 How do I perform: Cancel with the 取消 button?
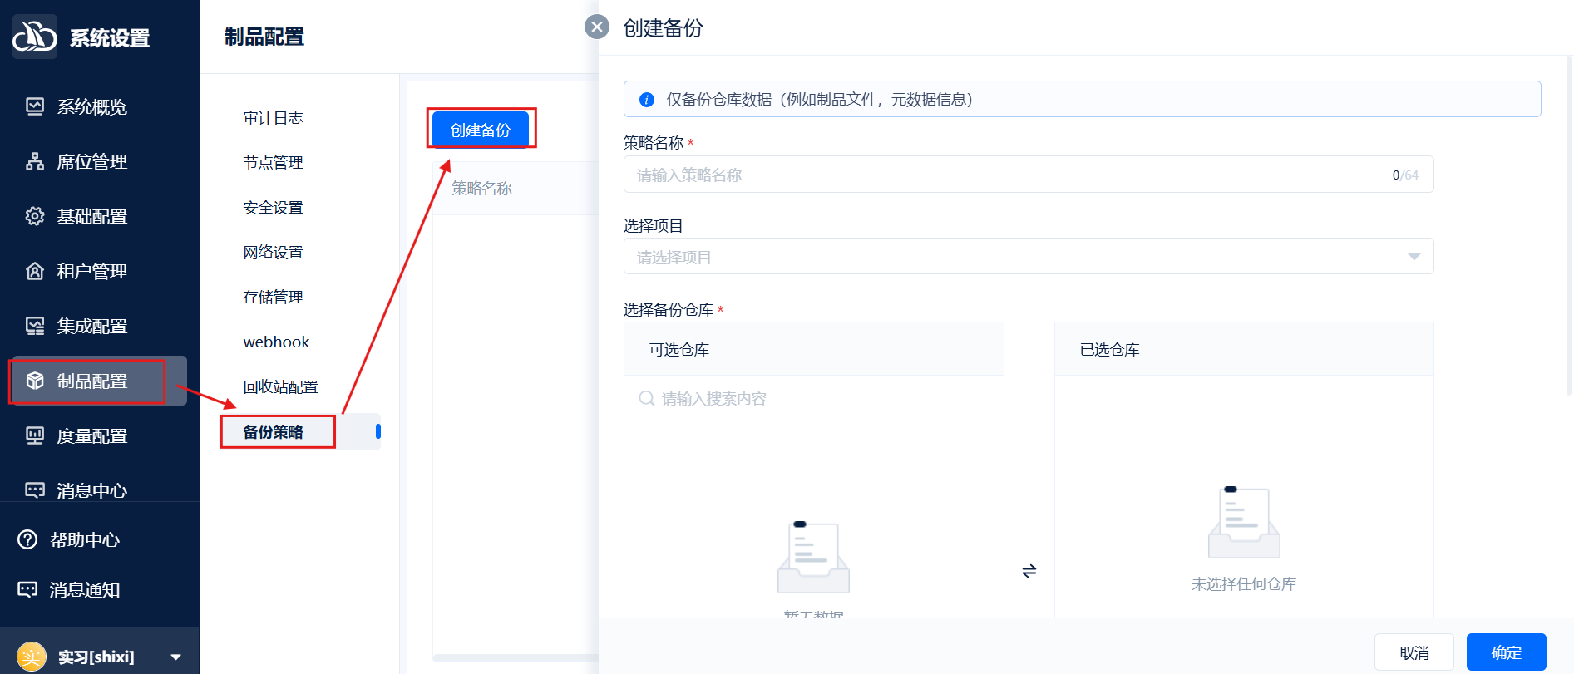pos(1414,652)
